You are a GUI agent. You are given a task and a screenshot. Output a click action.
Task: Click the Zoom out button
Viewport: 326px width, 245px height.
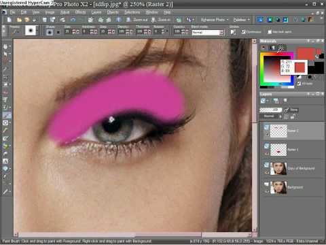(137, 20)
